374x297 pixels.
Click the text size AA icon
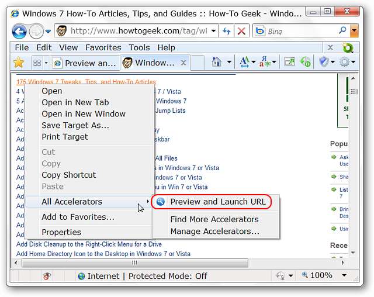245,62
